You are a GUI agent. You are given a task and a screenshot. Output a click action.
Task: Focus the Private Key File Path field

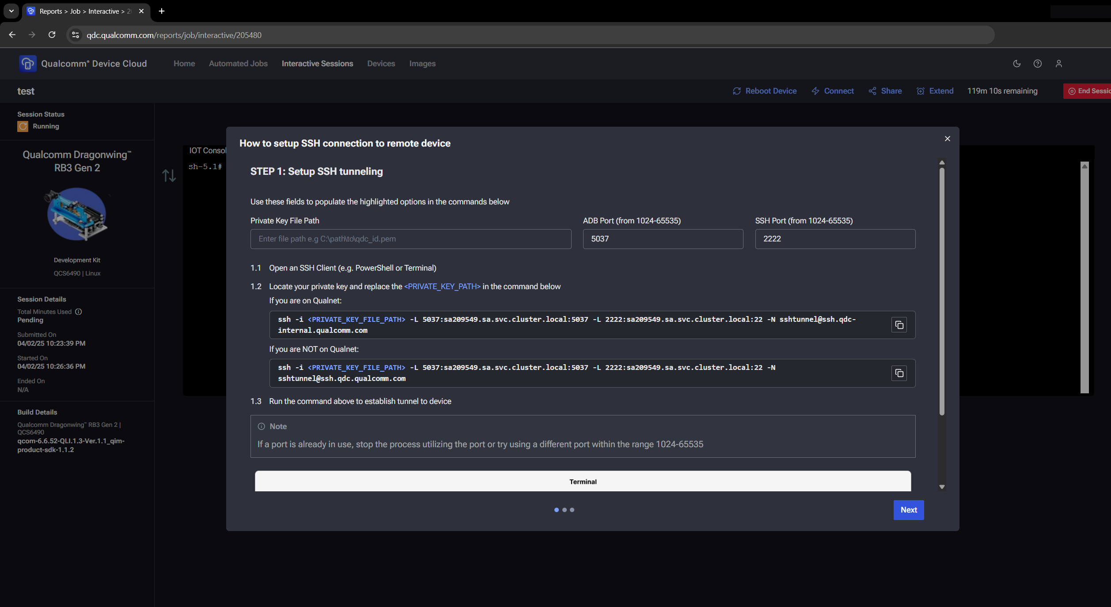click(x=411, y=239)
